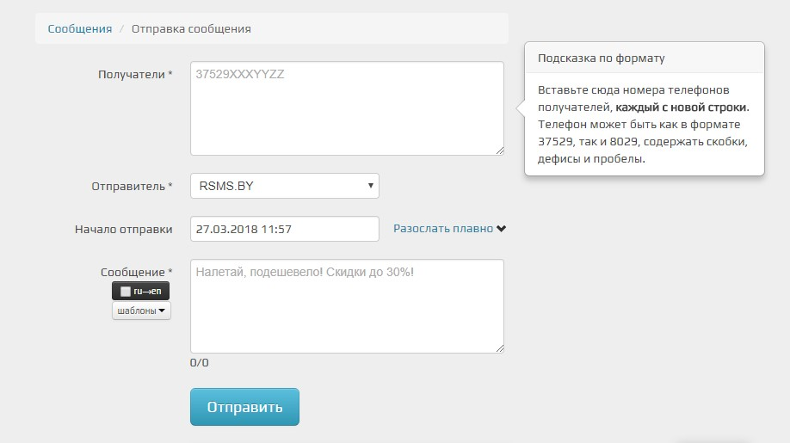Click the Получатели field label
Image resolution: width=790 pixels, height=443 pixels.
(136, 75)
